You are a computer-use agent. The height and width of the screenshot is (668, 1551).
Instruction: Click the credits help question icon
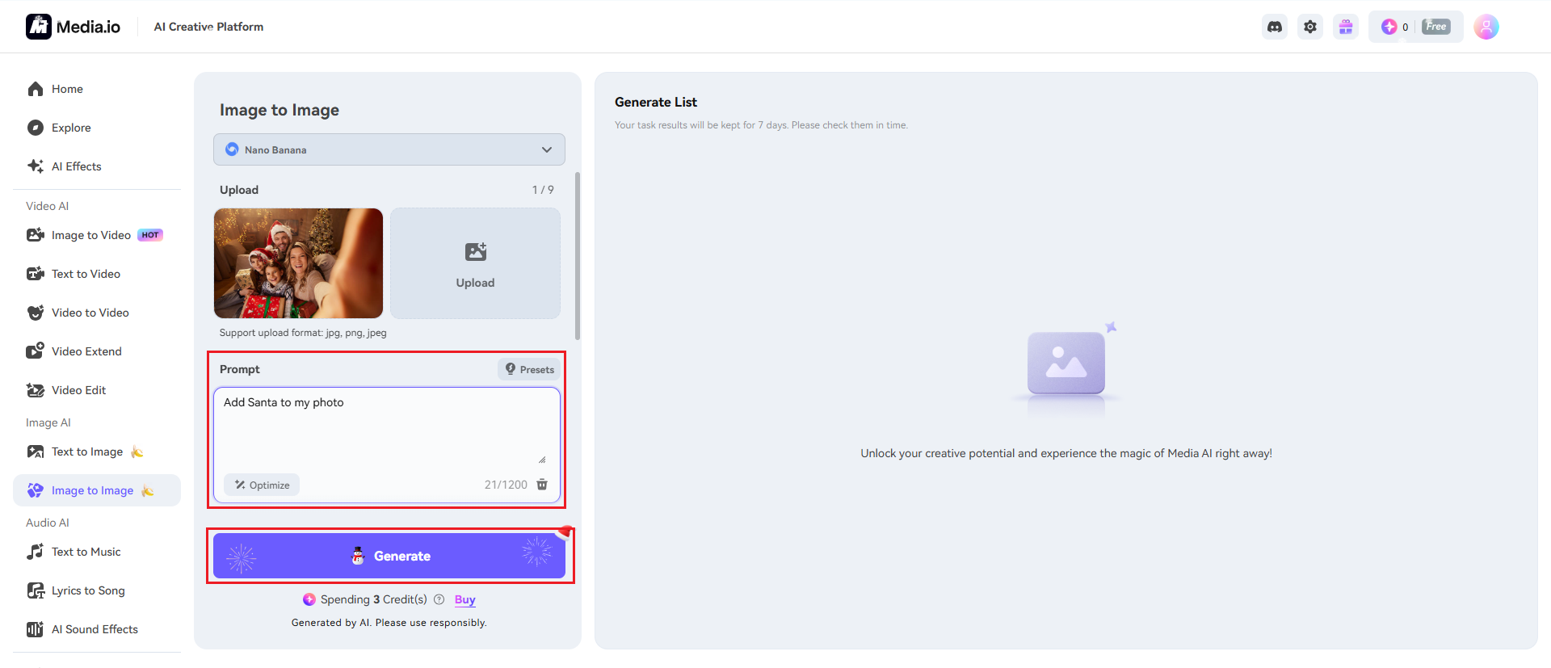[439, 599]
